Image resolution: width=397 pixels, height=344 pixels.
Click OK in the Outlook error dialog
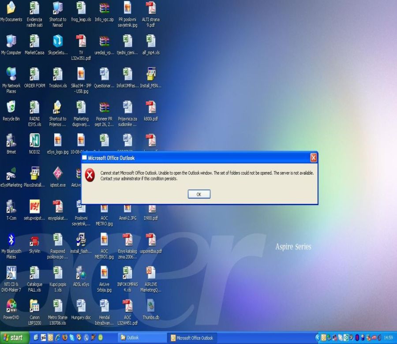pyautogui.click(x=199, y=194)
